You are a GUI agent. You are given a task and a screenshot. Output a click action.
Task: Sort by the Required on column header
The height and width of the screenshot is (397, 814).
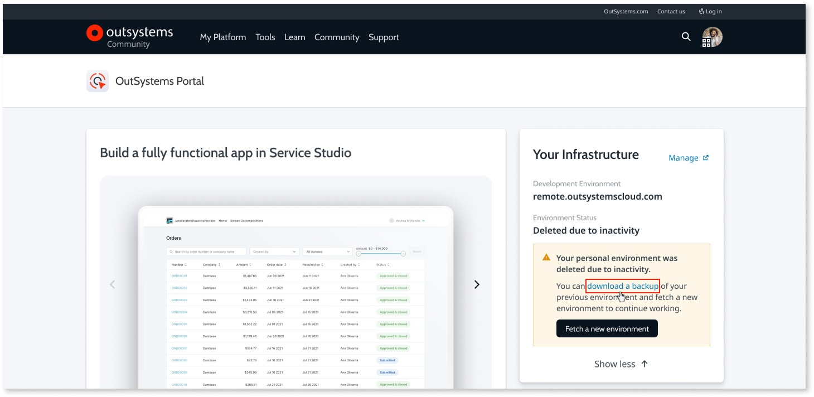click(x=313, y=265)
